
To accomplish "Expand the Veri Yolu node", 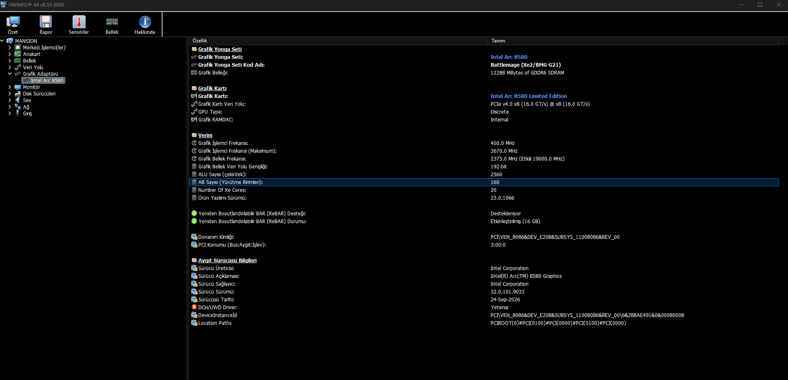I will coord(9,68).
